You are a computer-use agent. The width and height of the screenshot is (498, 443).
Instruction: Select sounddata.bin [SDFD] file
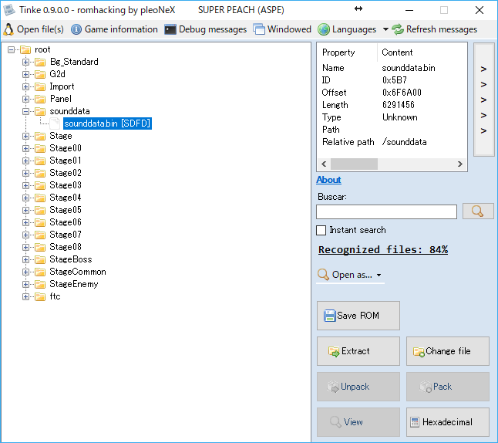107,123
